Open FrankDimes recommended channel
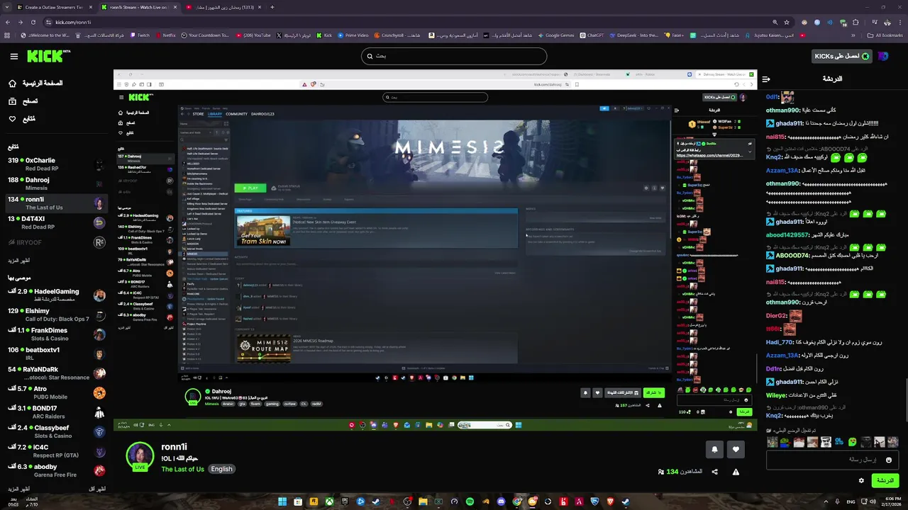 click(55, 334)
